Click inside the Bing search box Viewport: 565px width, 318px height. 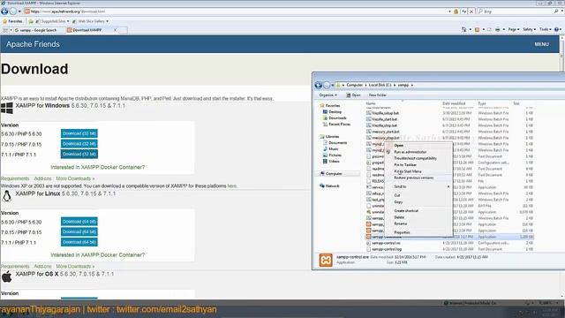coord(516,11)
